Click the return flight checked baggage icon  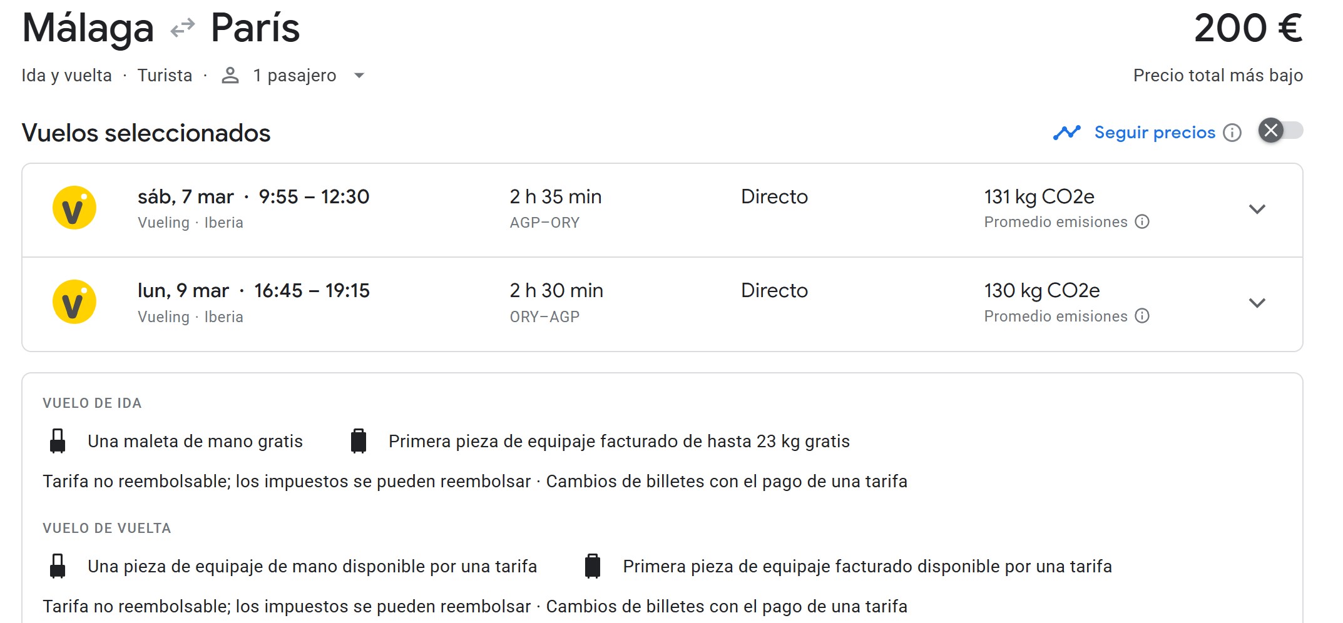[592, 566]
